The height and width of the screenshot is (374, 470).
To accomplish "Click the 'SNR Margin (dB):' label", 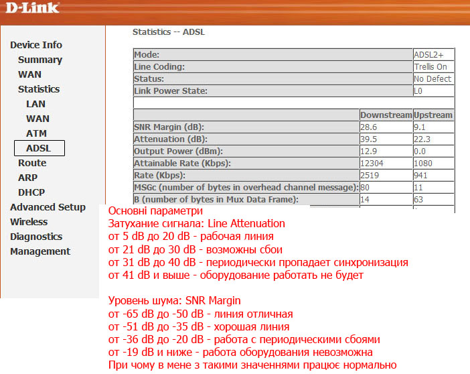I will tap(169, 127).
